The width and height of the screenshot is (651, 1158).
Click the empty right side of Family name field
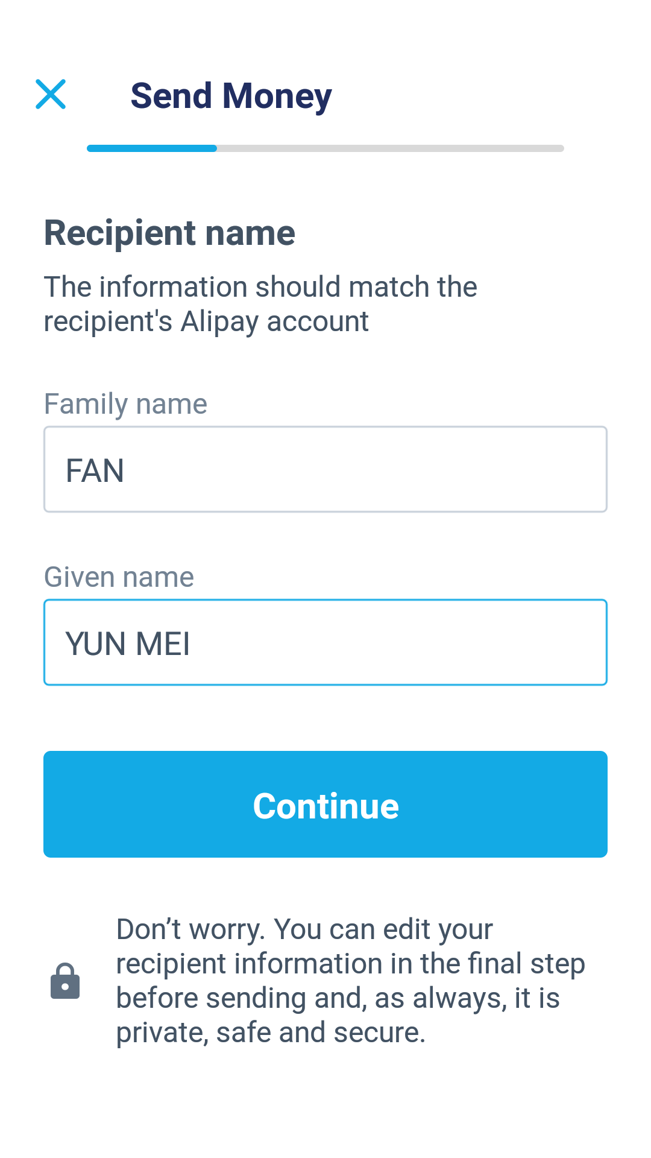coord(482,469)
